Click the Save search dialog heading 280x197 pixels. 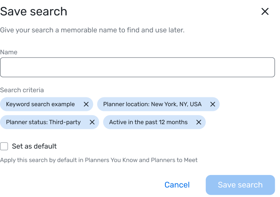tap(34, 12)
